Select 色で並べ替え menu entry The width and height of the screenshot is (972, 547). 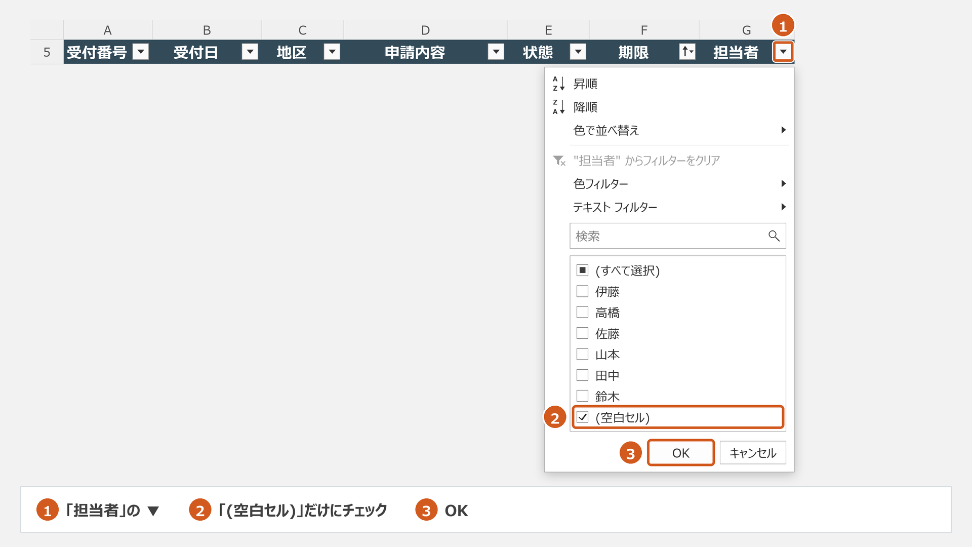pos(669,130)
